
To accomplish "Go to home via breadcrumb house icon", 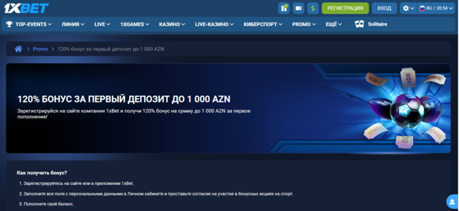I will tap(18, 49).
